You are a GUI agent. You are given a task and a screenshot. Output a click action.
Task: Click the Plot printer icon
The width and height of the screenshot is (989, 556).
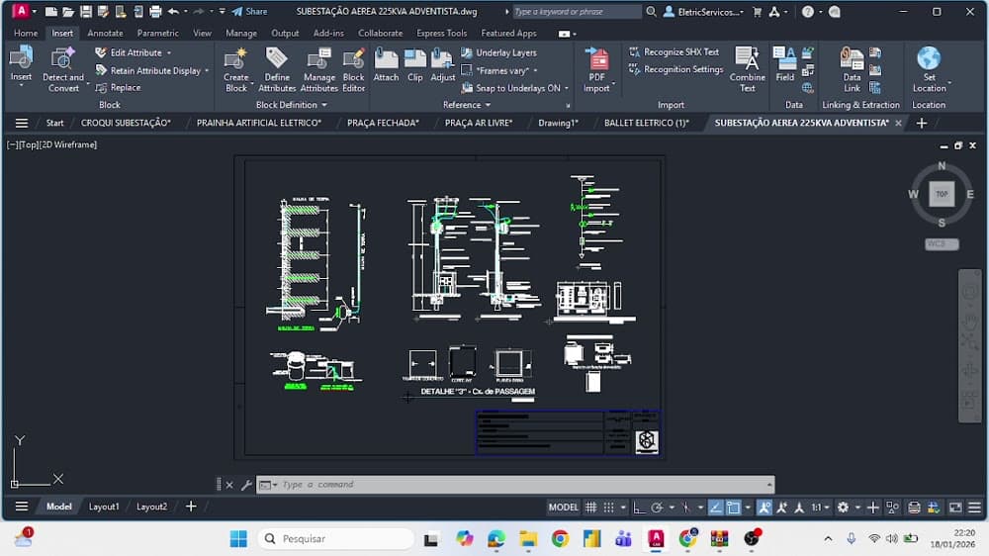click(x=155, y=11)
